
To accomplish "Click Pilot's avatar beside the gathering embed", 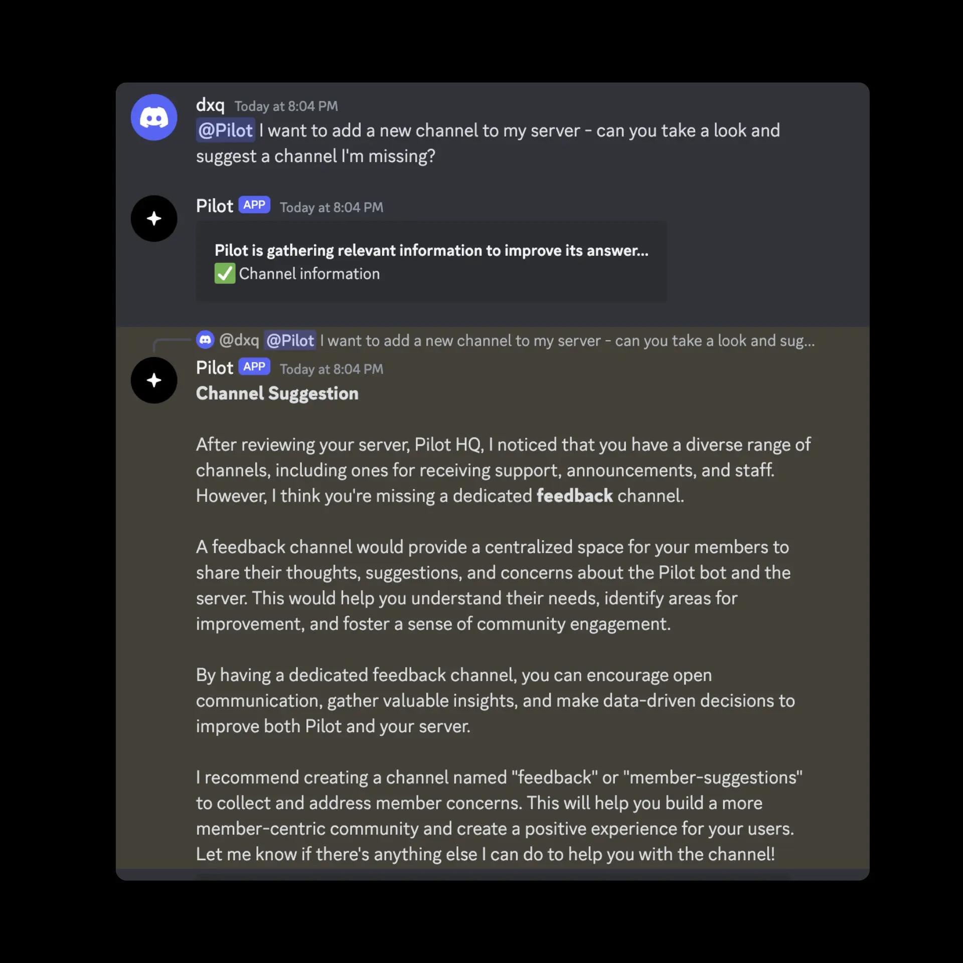I will click(154, 219).
